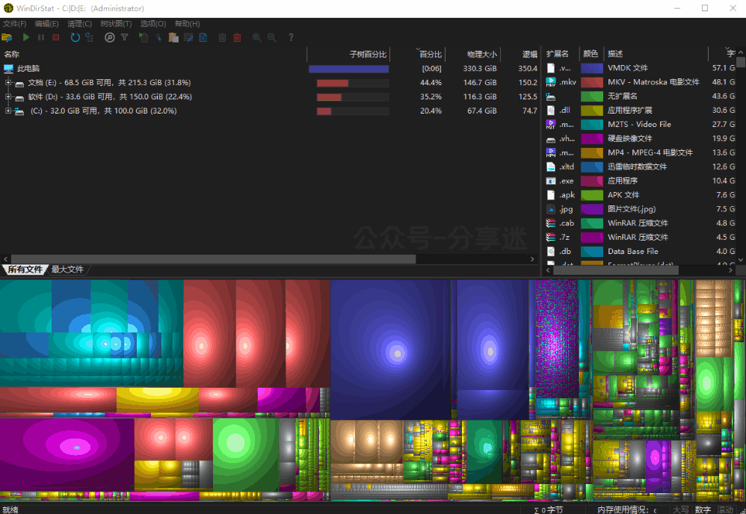Pause the current scan
This screenshot has height=514, width=746.
41,37
